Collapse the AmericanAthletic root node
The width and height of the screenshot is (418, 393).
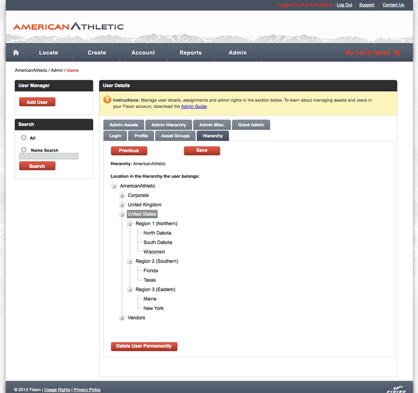114,186
